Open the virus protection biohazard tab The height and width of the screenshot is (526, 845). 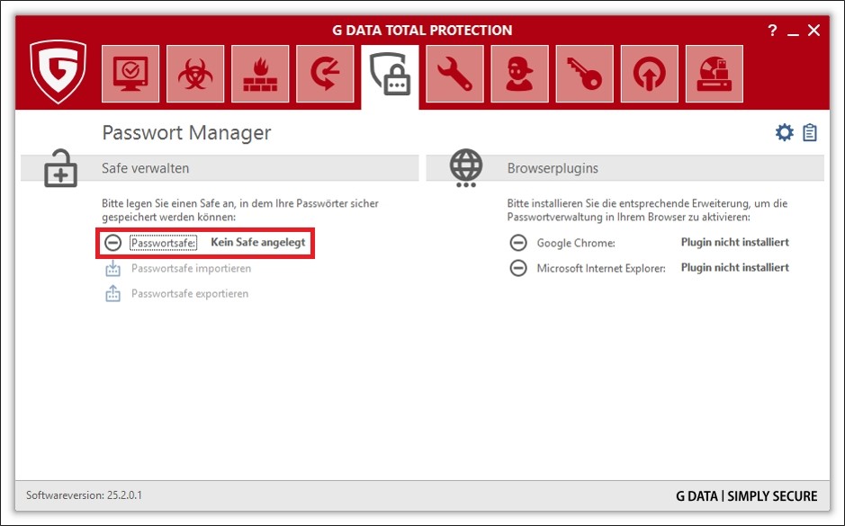pos(195,74)
